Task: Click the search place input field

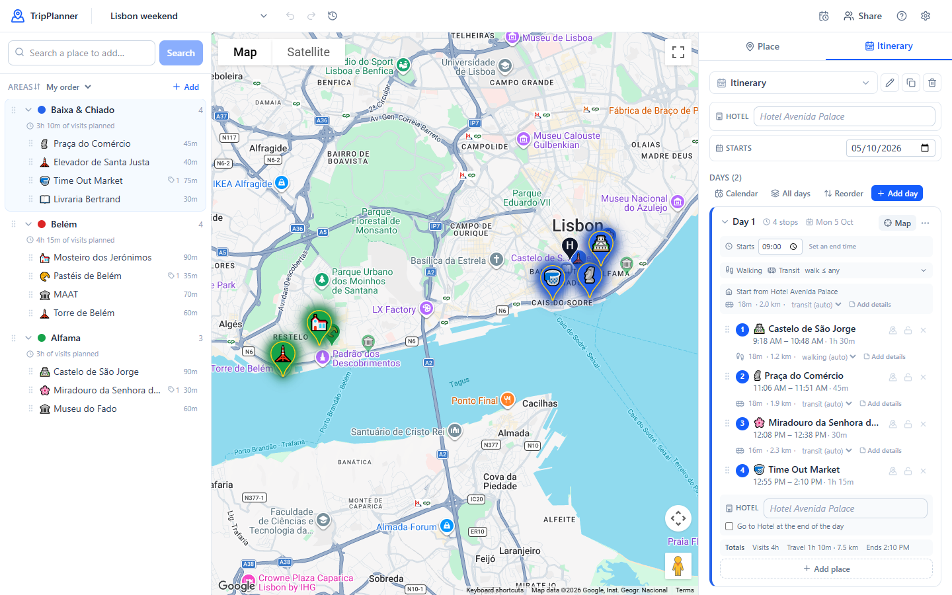Action: pos(81,53)
